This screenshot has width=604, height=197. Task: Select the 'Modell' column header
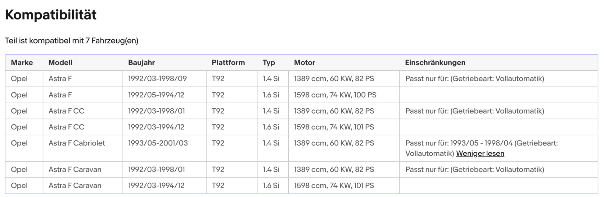60,62
